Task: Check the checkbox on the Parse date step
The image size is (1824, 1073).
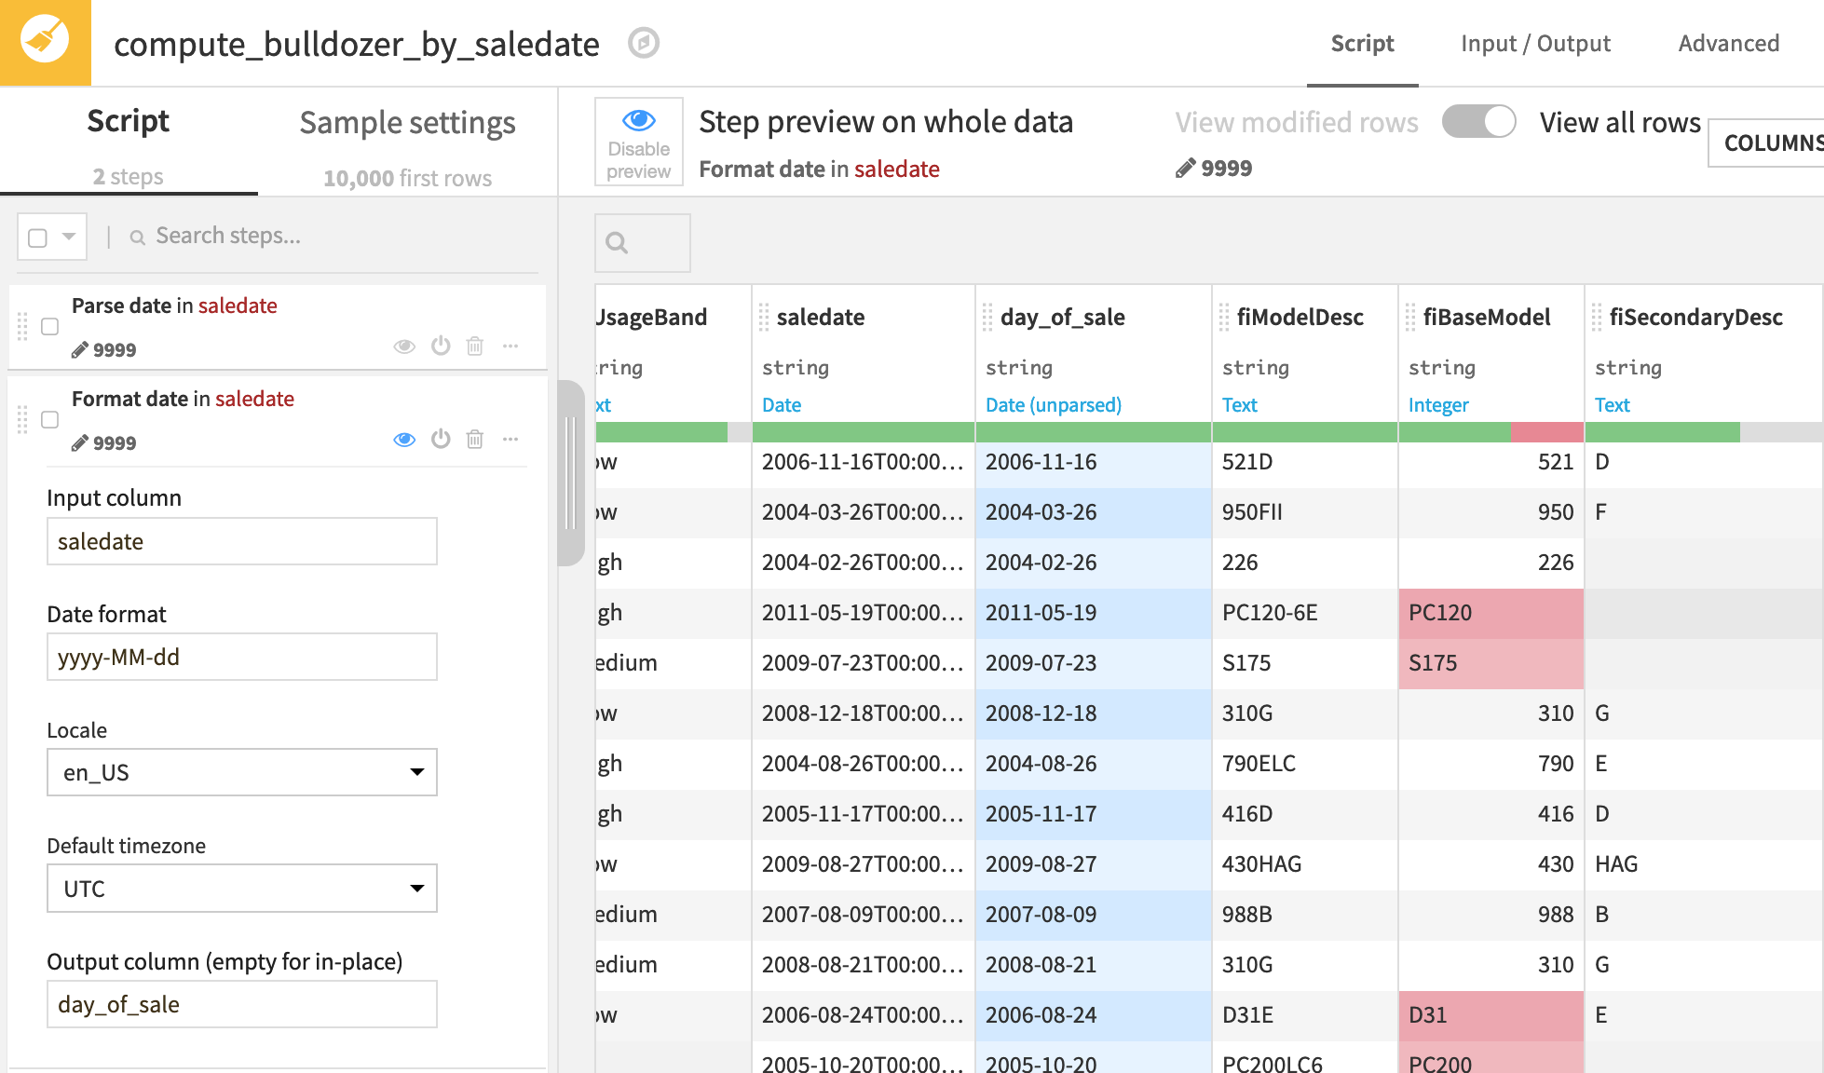Action: (x=49, y=327)
